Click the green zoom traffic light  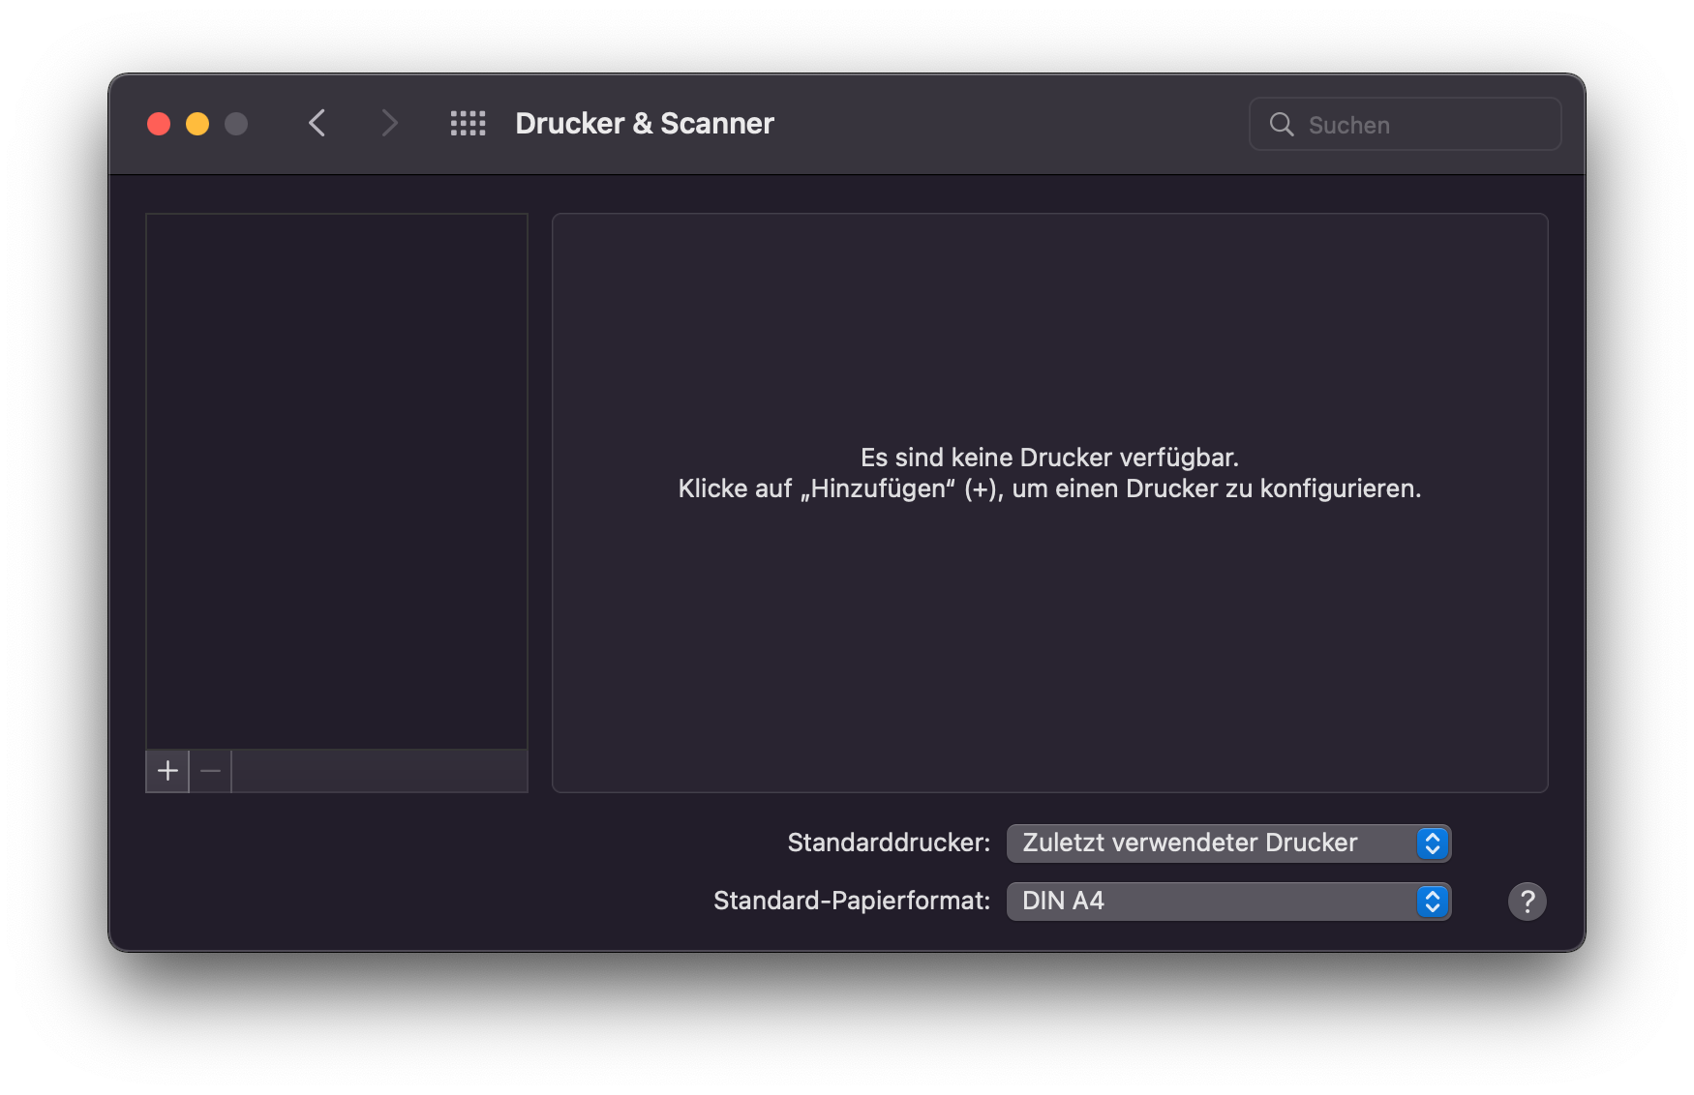(x=235, y=123)
